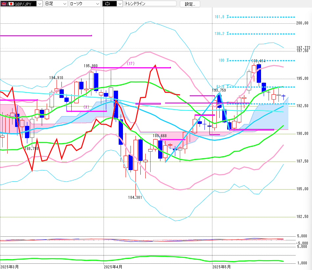Open the GBP/JPY currency pair dropdown
The image size is (312, 270).
pyautogui.click(x=21, y=4)
